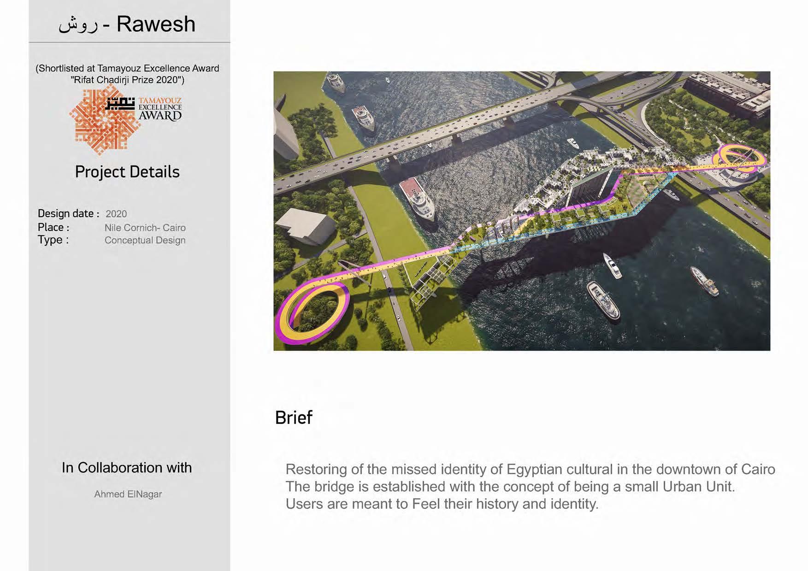Click the 'Brief' heading

coord(294,418)
